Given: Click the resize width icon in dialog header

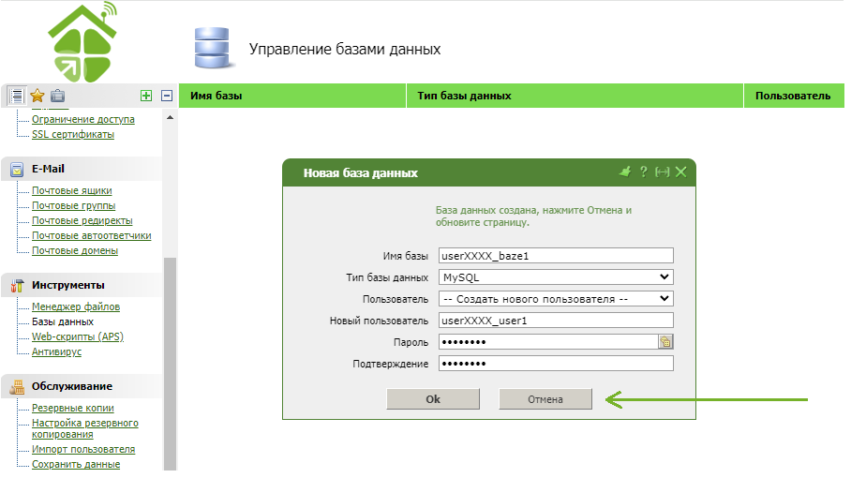Looking at the screenshot, I should (x=662, y=172).
